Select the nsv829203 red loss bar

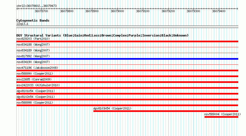pyautogui.click(x=127, y=41)
